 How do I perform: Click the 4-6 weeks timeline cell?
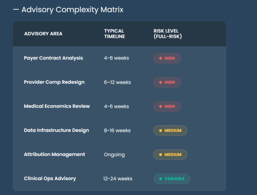(x=116, y=106)
